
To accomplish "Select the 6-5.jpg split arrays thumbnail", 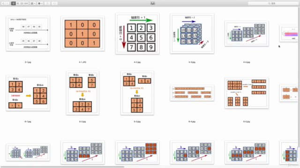I will [x=247, y=93].
